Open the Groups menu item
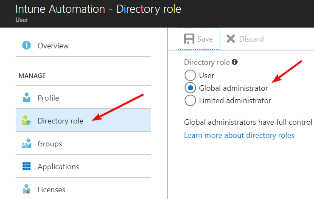 point(83,143)
